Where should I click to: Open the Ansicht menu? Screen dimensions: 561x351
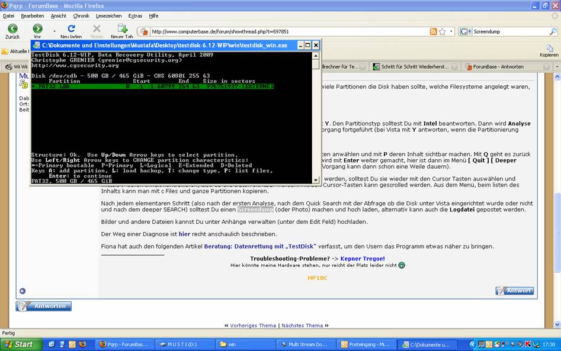[59, 16]
